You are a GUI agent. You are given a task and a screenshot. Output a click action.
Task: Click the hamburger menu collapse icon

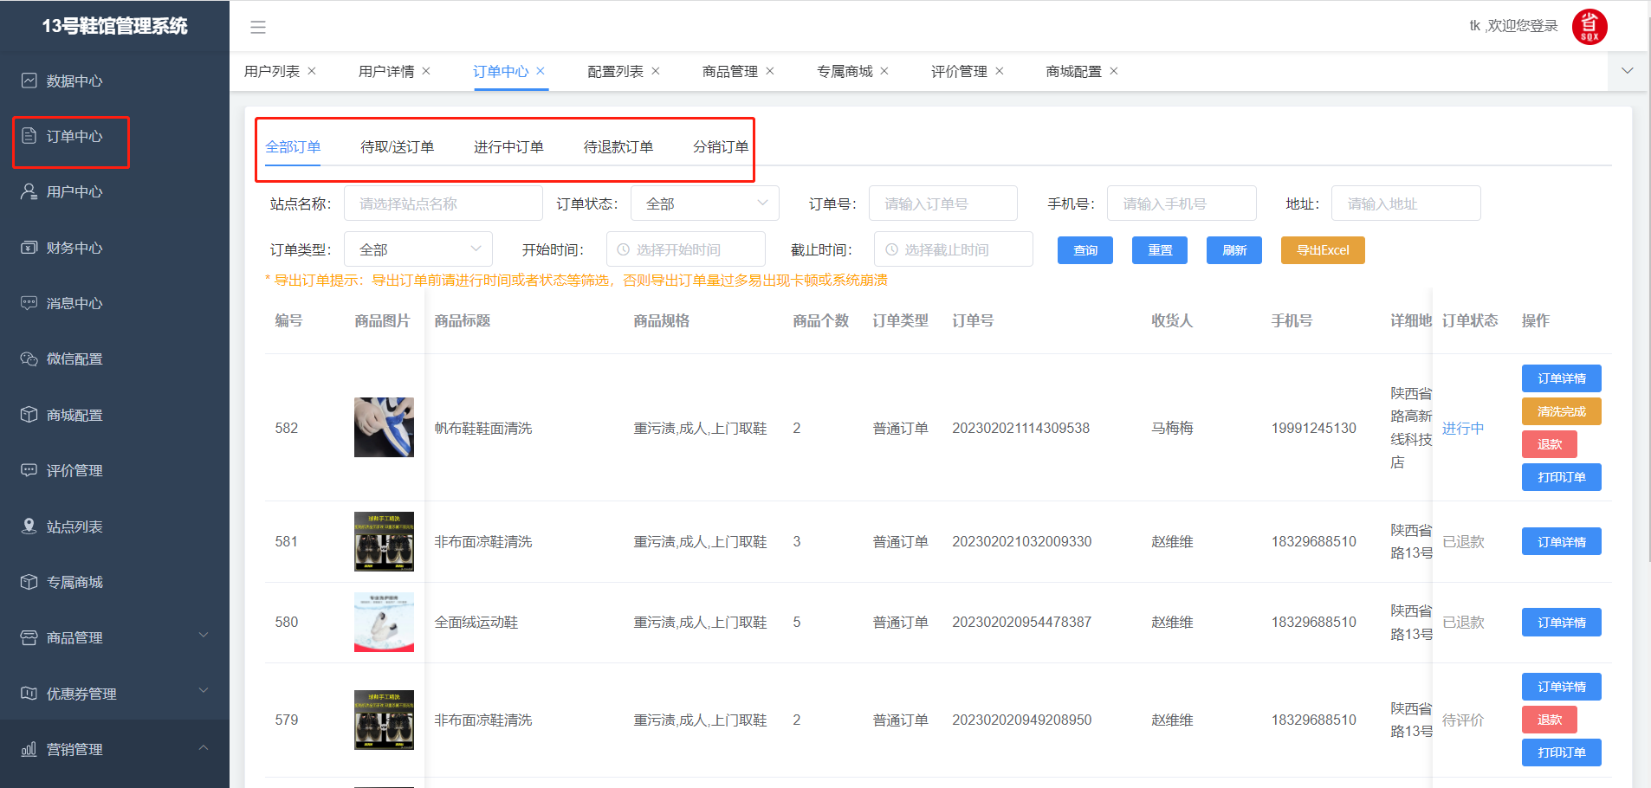(258, 28)
